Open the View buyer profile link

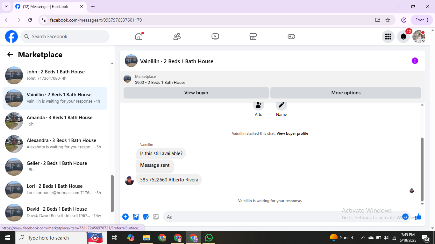(292, 133)
